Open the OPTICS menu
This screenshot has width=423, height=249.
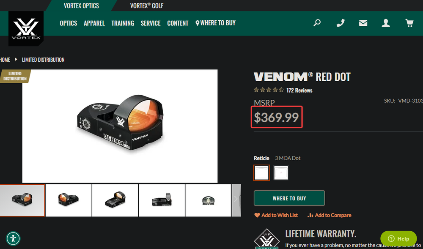pos(68,23)
